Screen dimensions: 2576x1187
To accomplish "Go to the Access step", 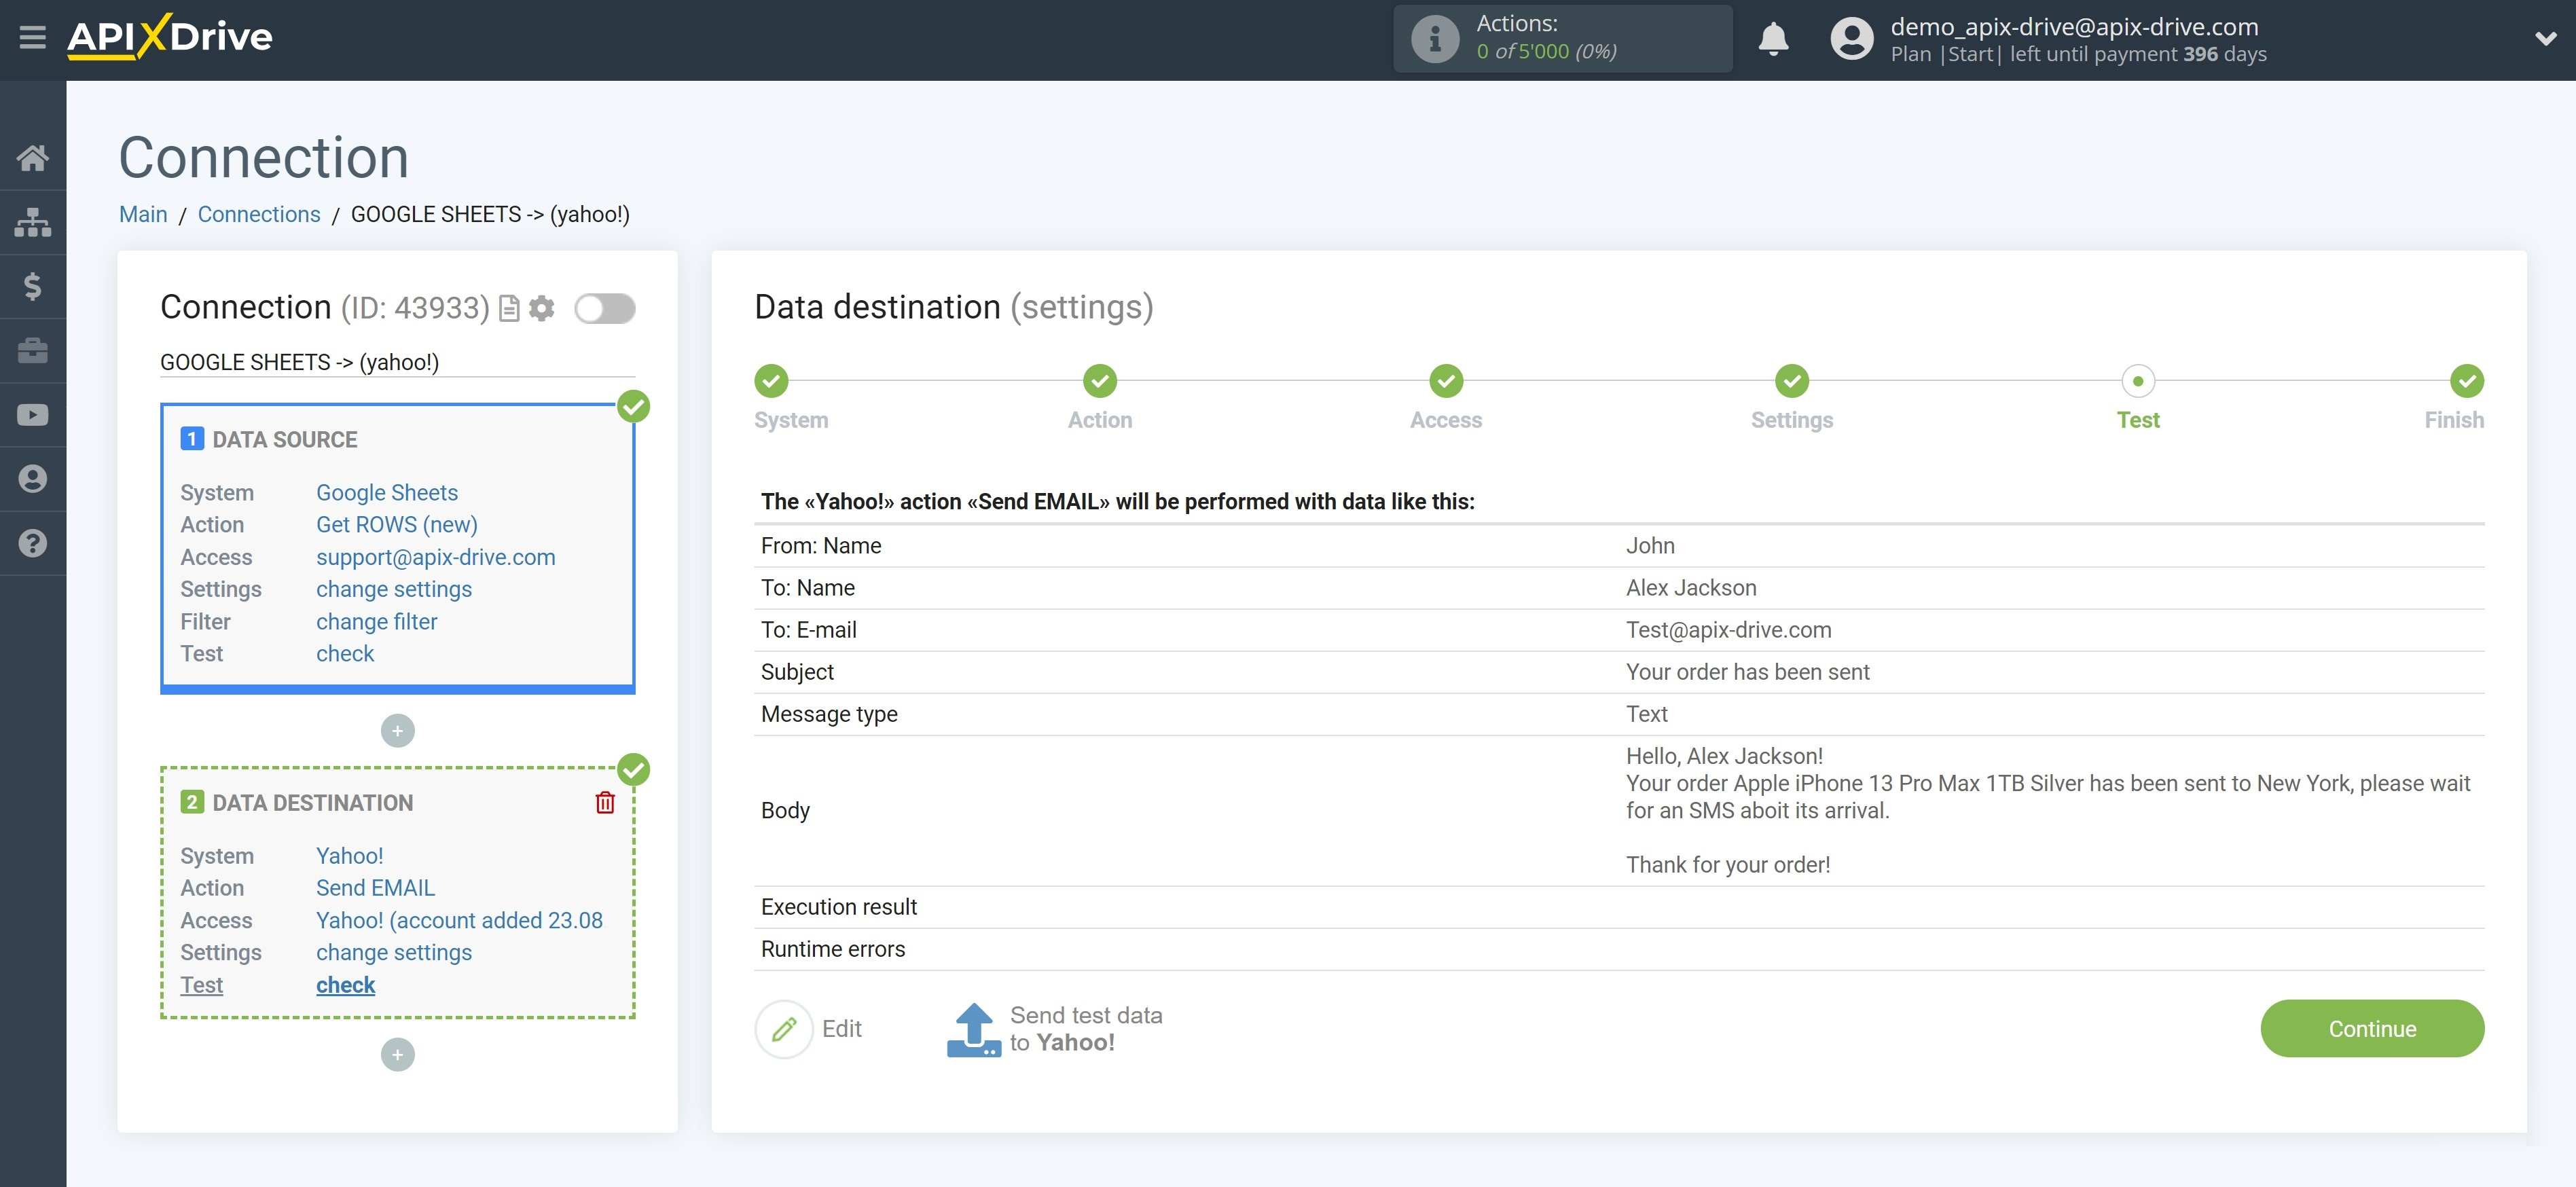I will (x=1446, y=381).
